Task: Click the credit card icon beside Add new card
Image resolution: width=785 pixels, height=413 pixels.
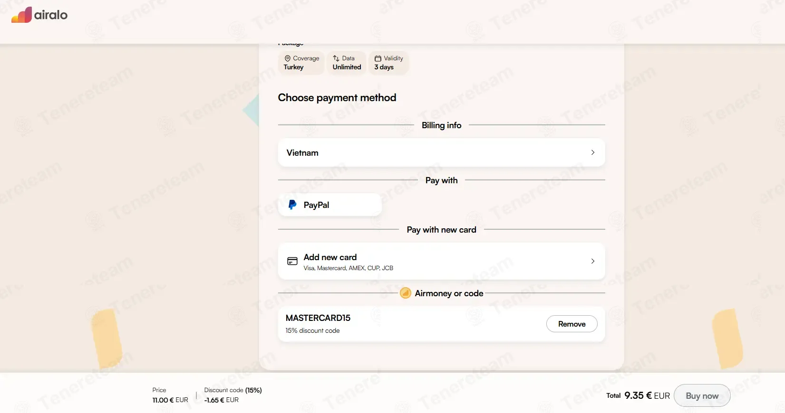Action: coord(292,261)
